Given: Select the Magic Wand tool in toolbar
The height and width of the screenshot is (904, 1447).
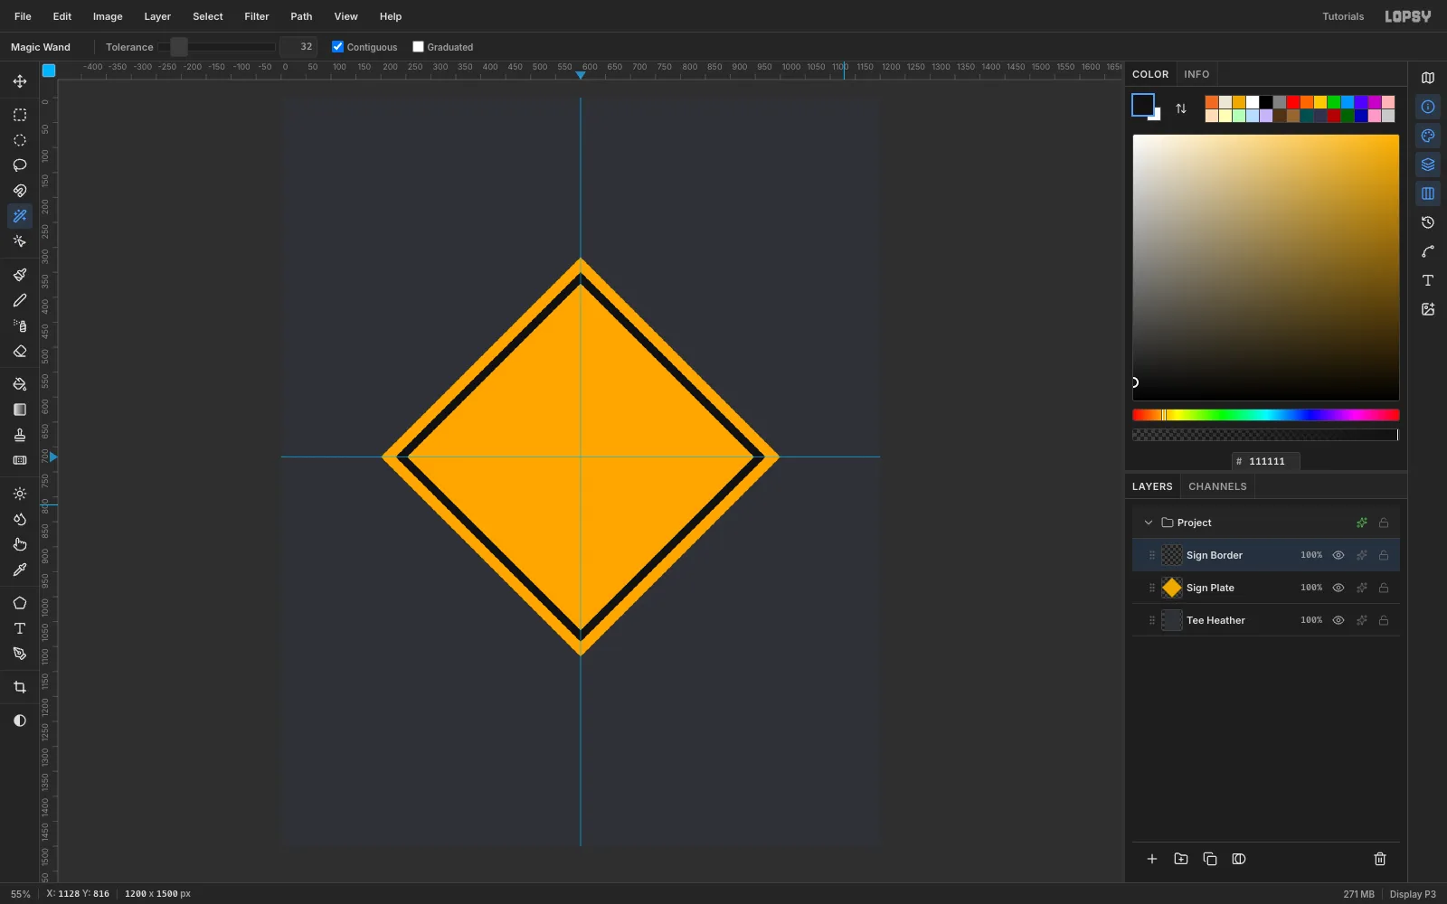Looking at the screenshot, I should [x=20, y=216].
